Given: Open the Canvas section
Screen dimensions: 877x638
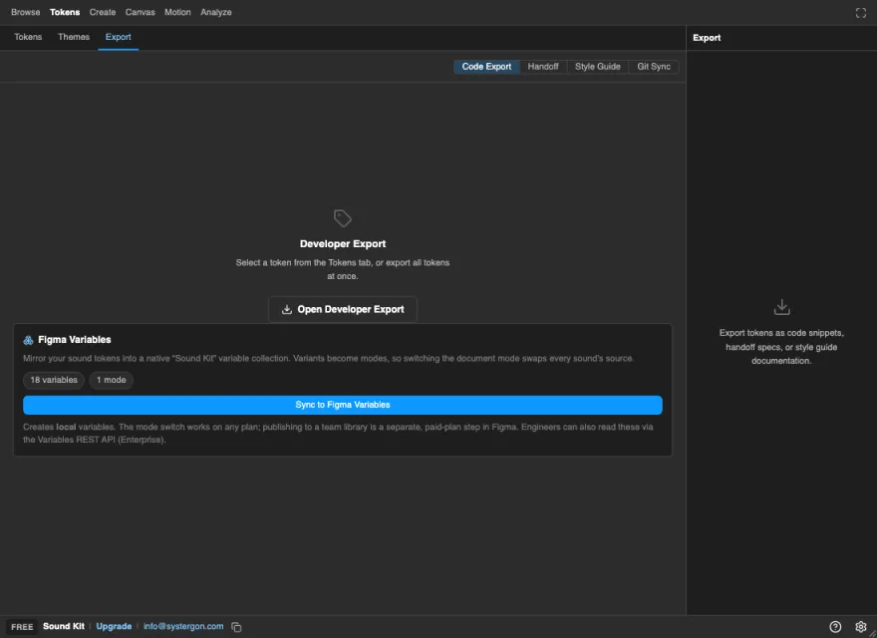Looking at the screenshot, I should click(140, 12).
